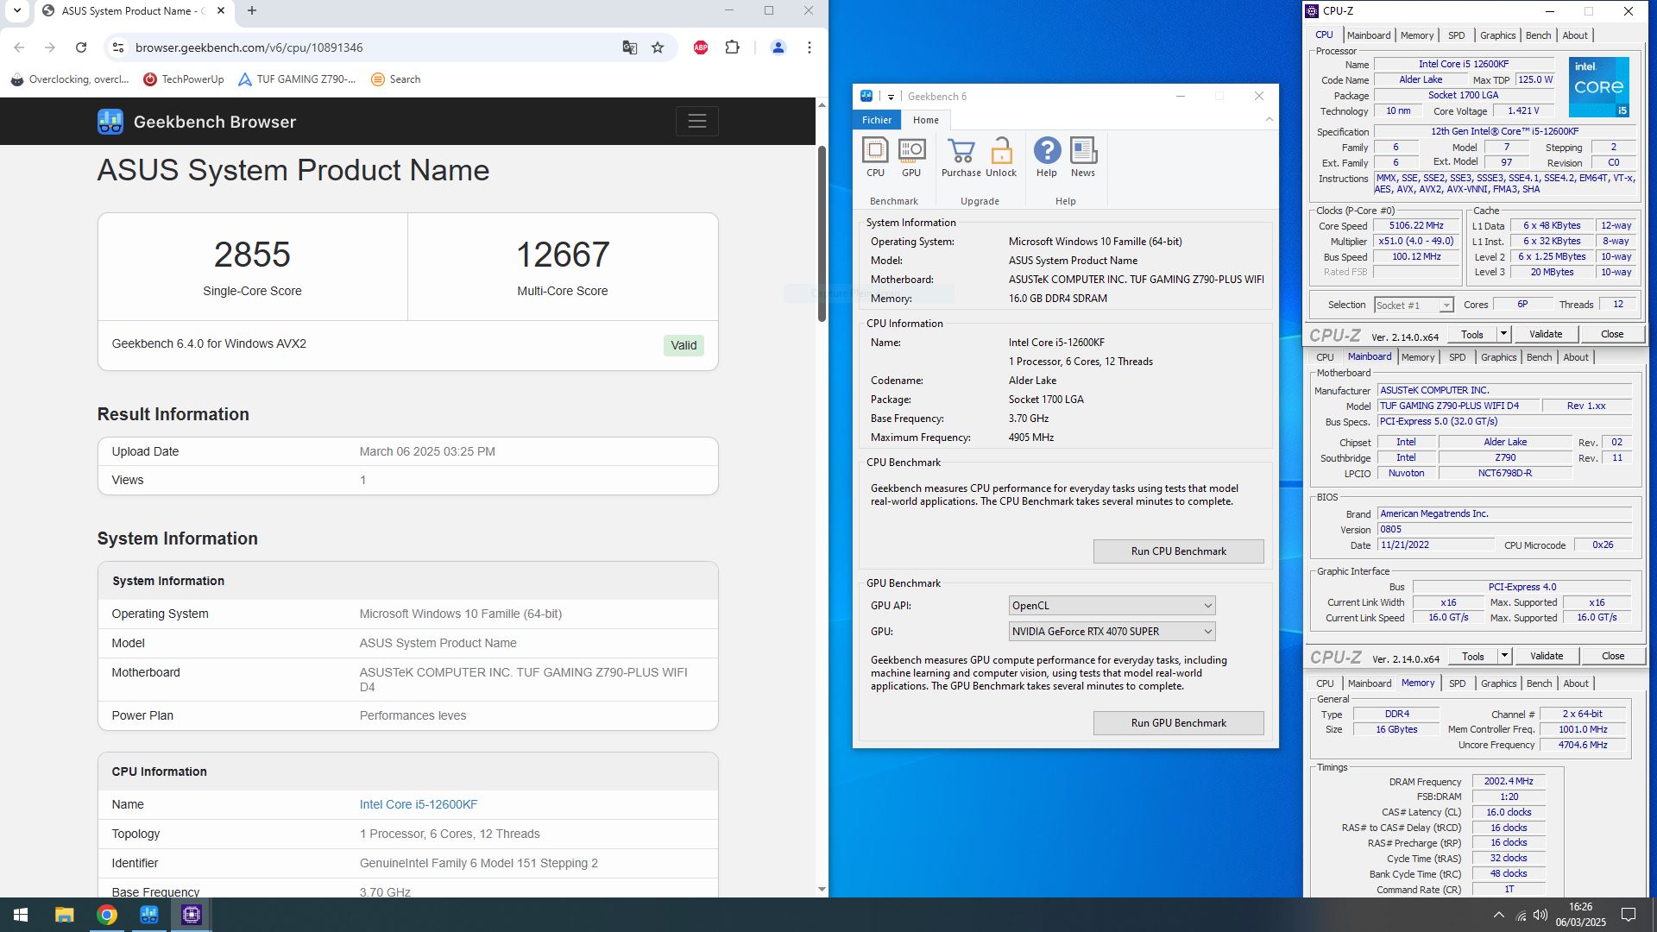Open File Explorer from the taskbar

pos(64,915)
